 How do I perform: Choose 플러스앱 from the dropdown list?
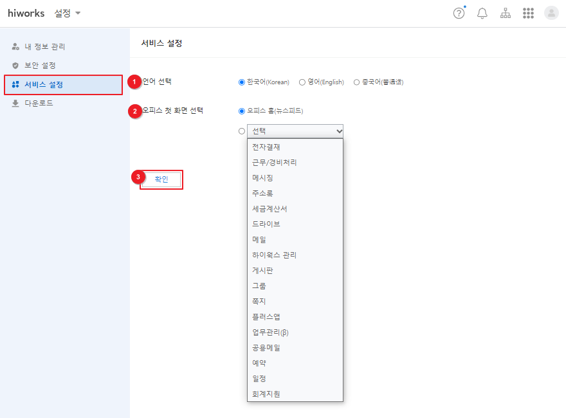pos(295,317)
